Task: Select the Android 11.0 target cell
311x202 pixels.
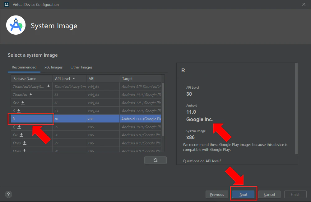Action: [x=141, y=119]
